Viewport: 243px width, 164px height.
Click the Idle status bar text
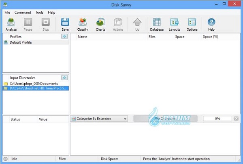[x=14, y=159]
